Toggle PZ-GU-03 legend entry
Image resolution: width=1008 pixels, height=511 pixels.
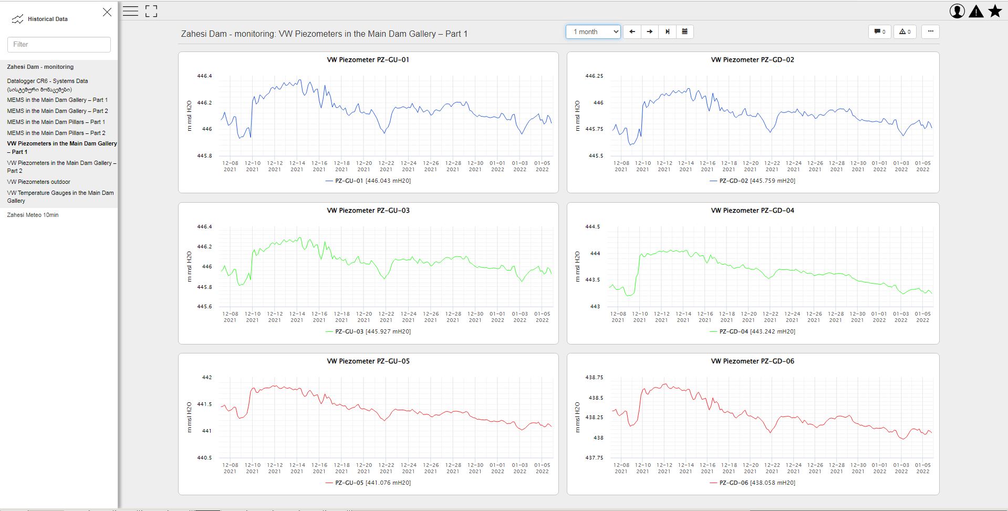368,331
